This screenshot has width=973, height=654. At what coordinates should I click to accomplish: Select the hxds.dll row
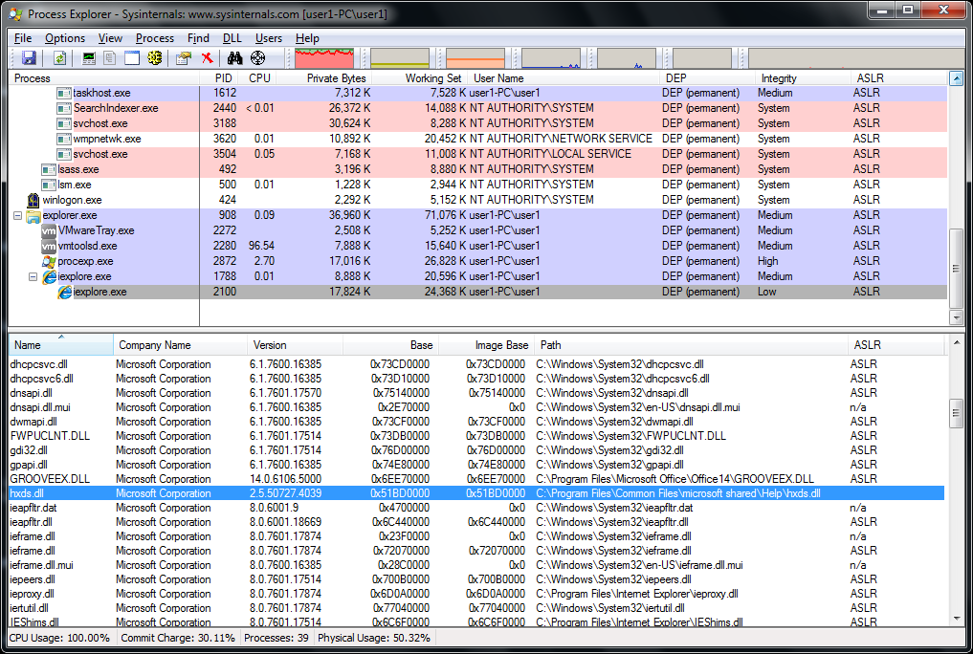(476, 493)
